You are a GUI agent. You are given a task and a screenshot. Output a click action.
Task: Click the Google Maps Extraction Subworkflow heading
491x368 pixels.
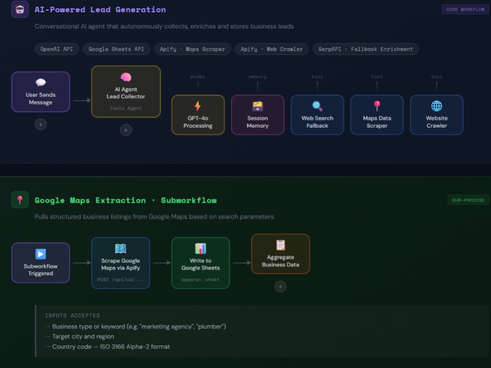tap(126, 200)
